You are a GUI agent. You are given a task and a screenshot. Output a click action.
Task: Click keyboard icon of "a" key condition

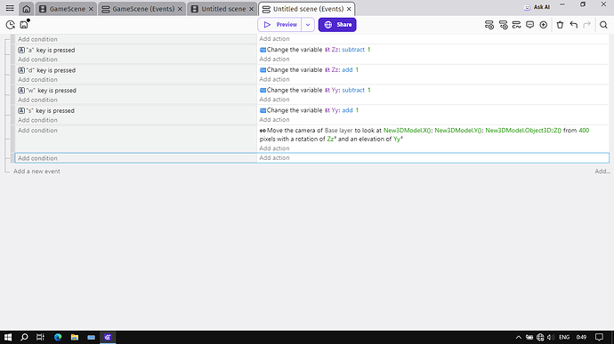(21, 50)
